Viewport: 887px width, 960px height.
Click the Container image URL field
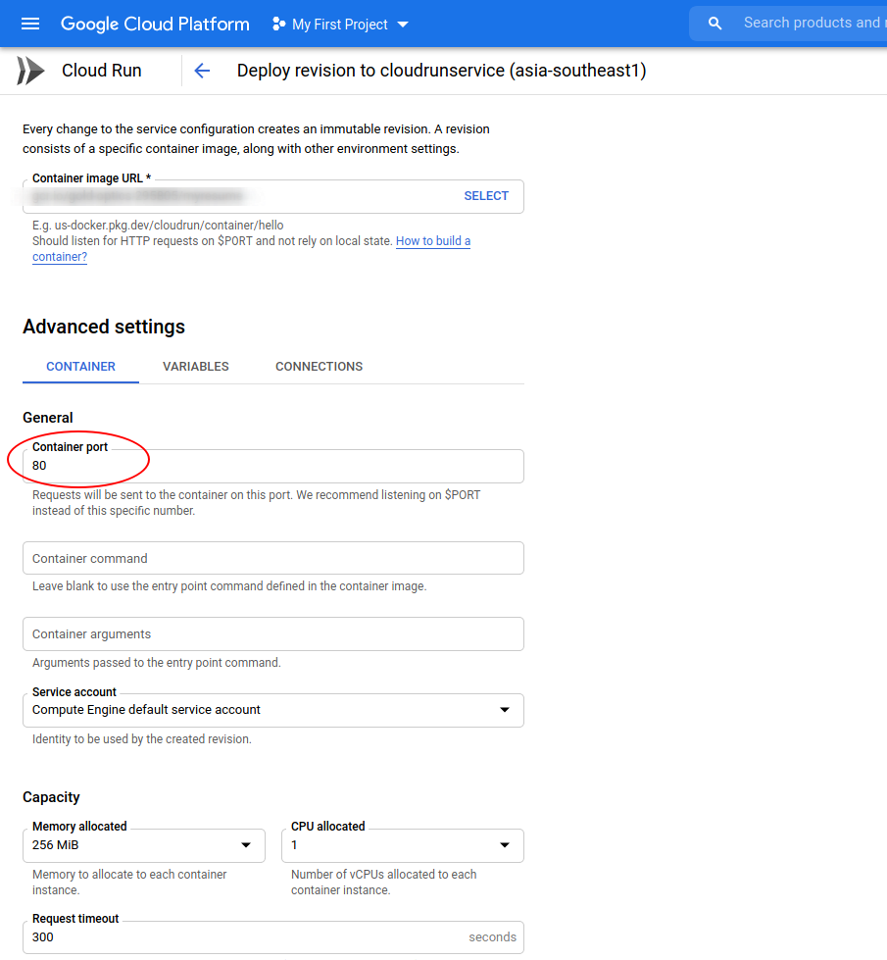(x=273, y=196)
